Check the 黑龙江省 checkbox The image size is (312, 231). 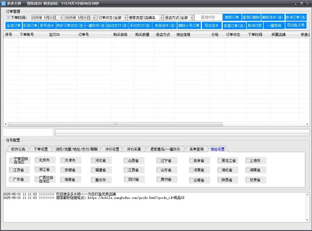click(x=219, y=160)
